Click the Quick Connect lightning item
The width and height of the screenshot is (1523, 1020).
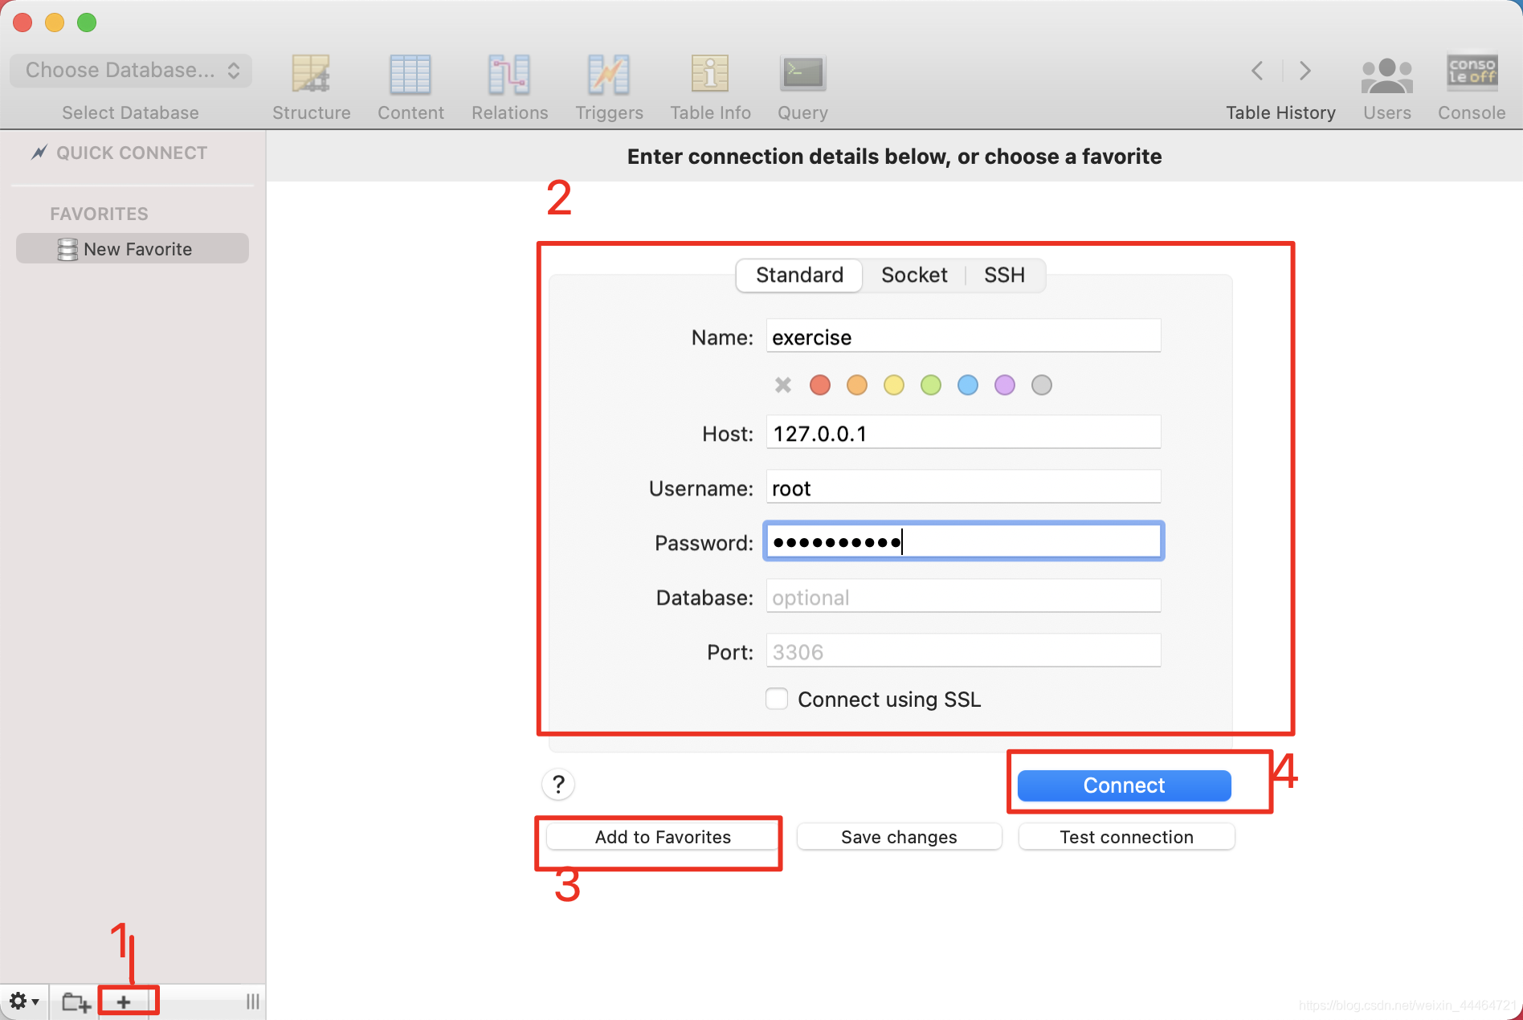[x=119, y=153]
